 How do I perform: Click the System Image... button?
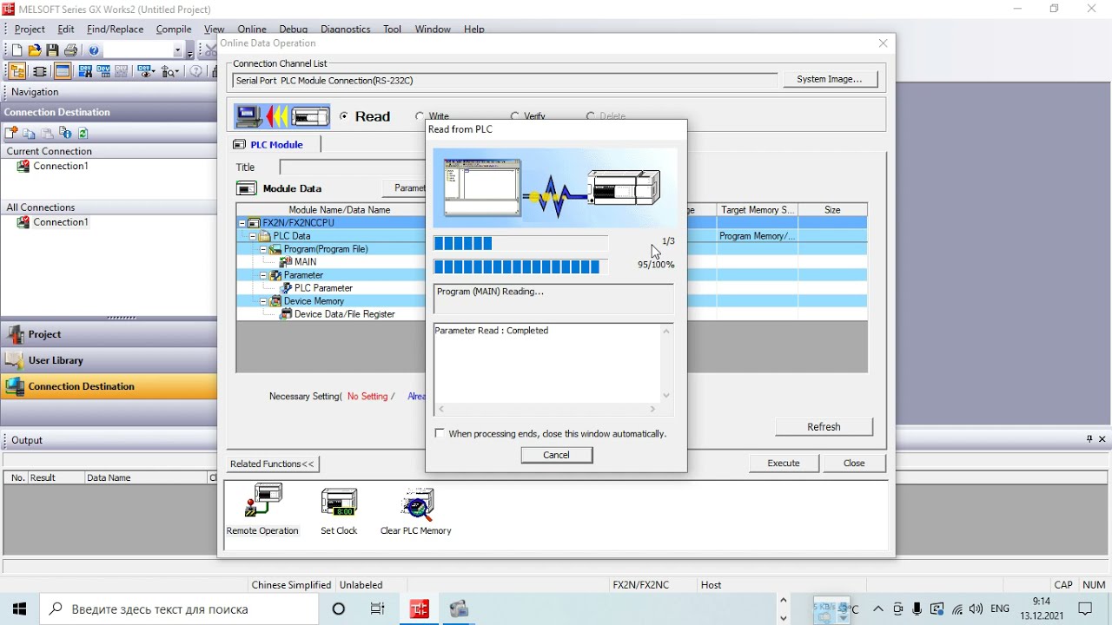pyautogui.click(x=830, y=79)
